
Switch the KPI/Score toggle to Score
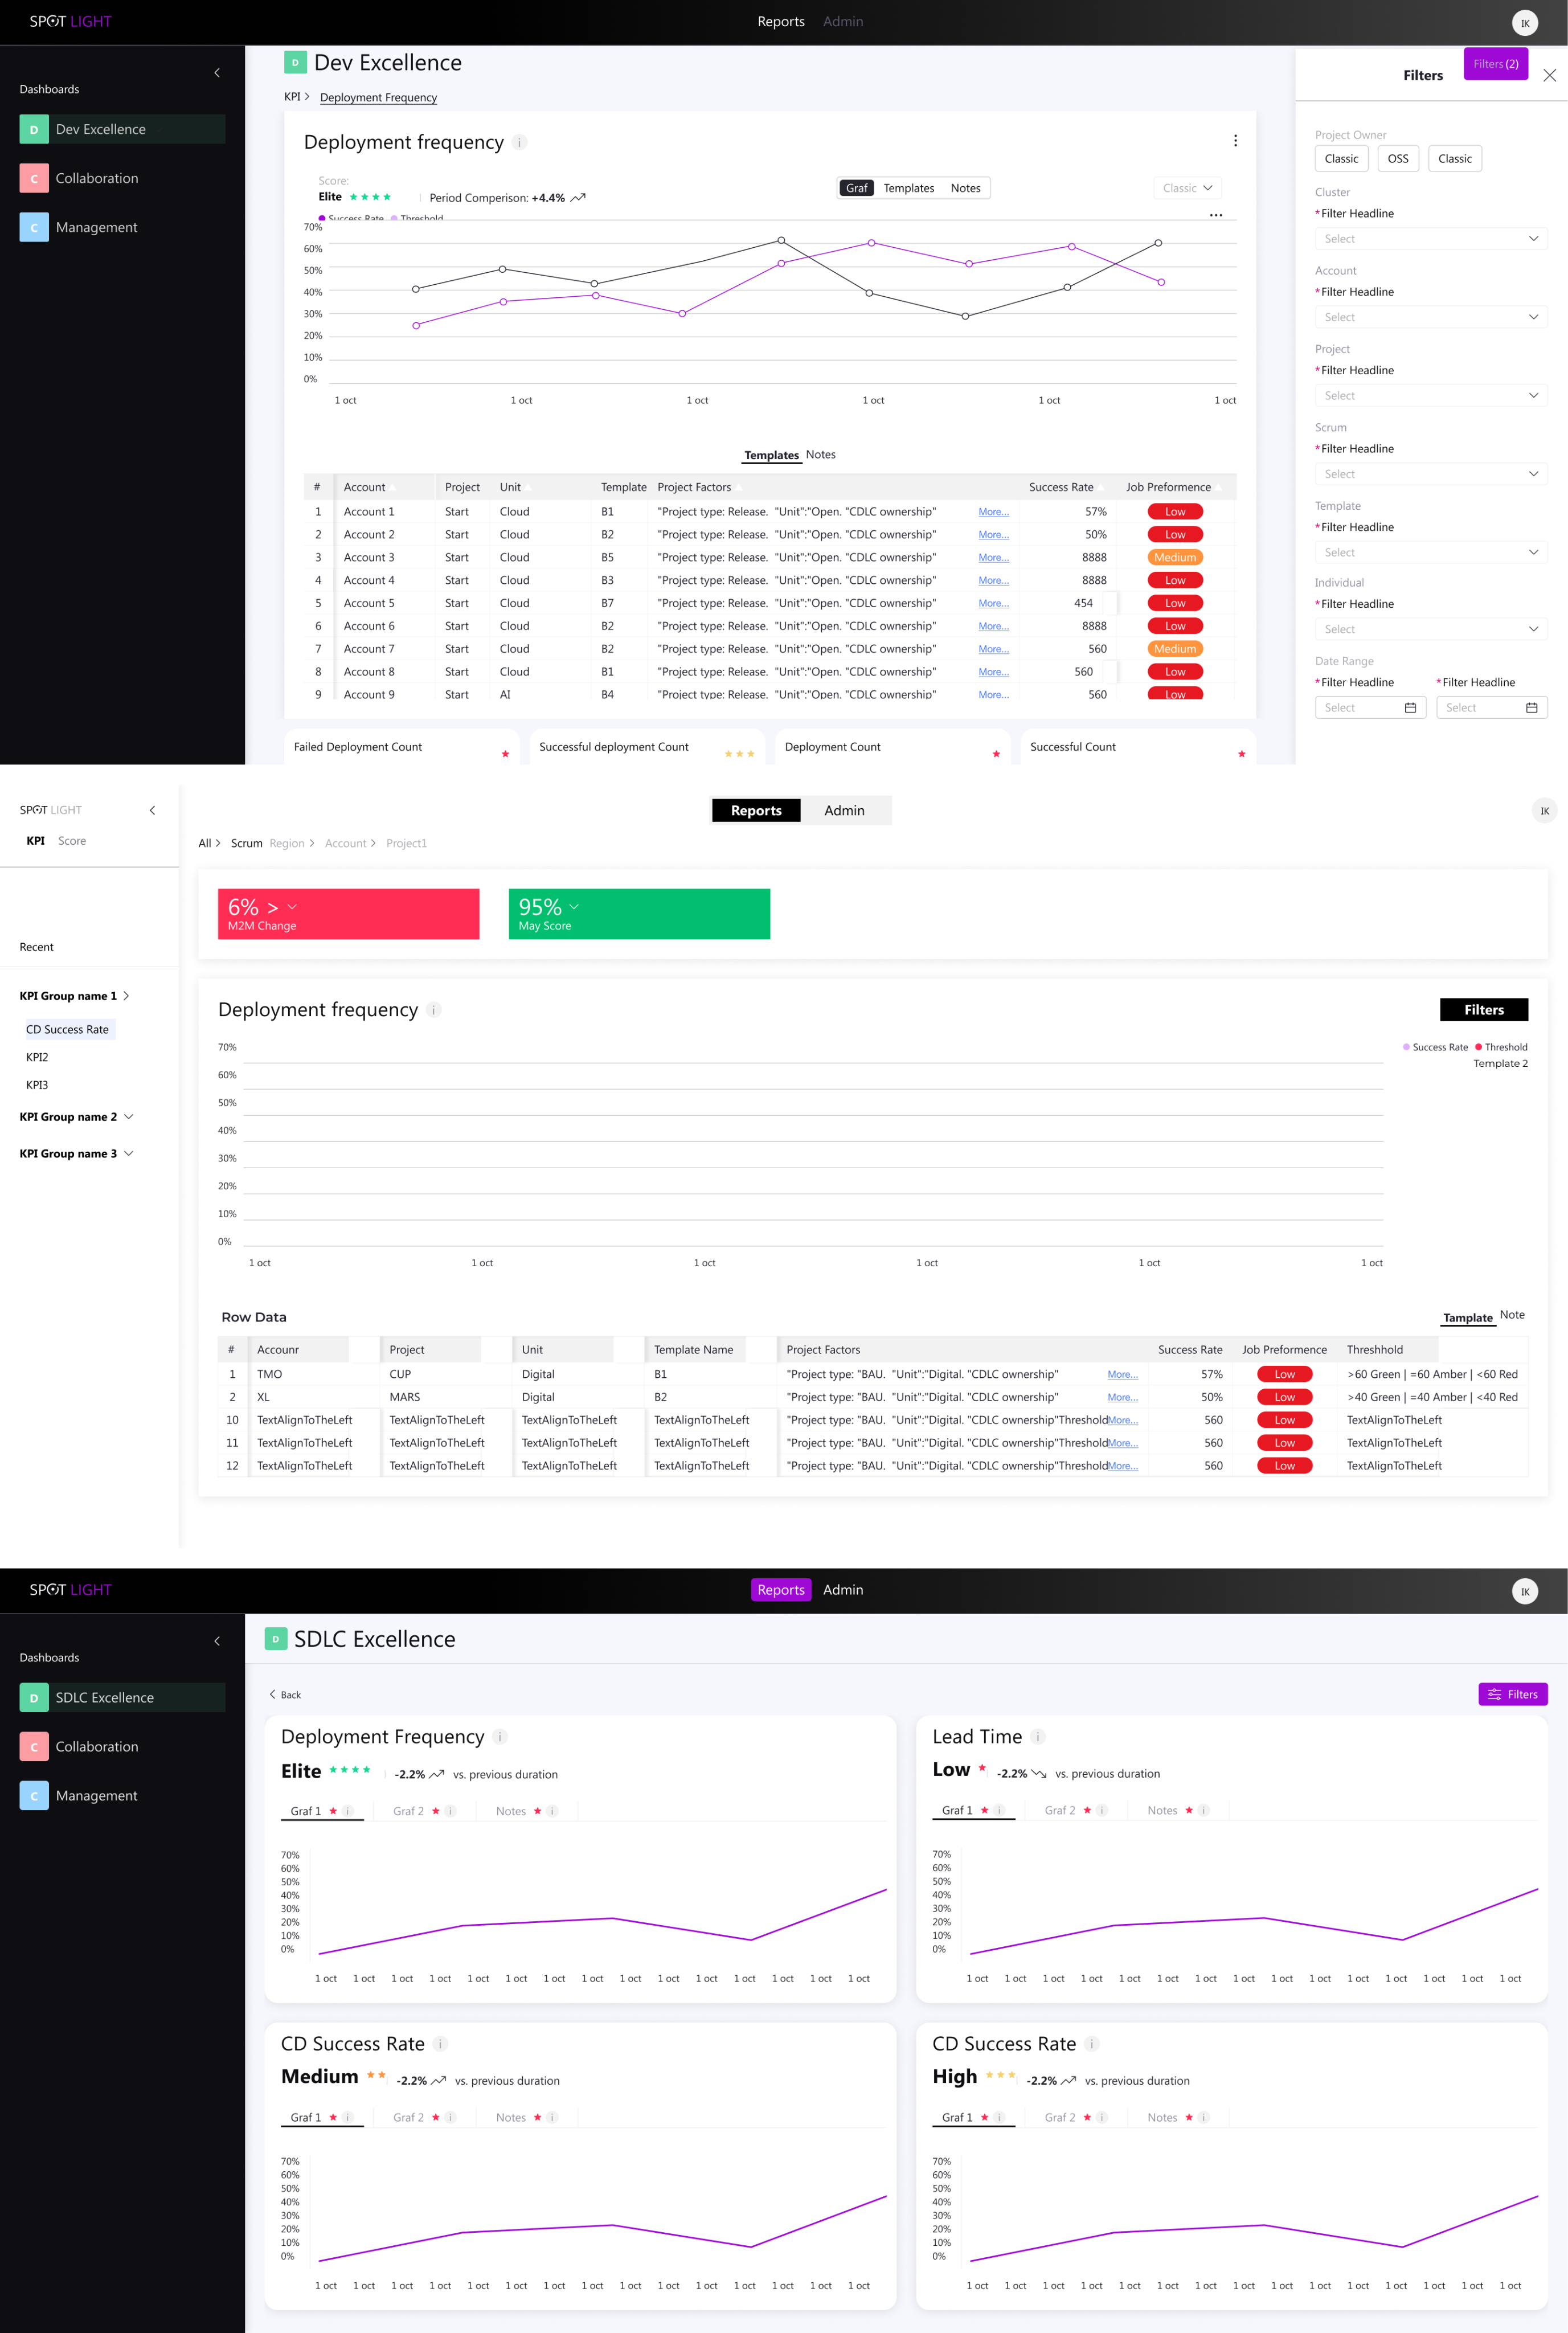pos(72,841)
